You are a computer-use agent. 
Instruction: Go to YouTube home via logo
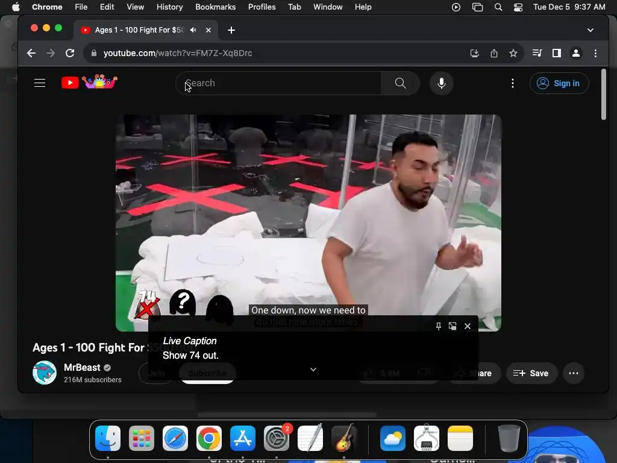click(x=89, y=82)
